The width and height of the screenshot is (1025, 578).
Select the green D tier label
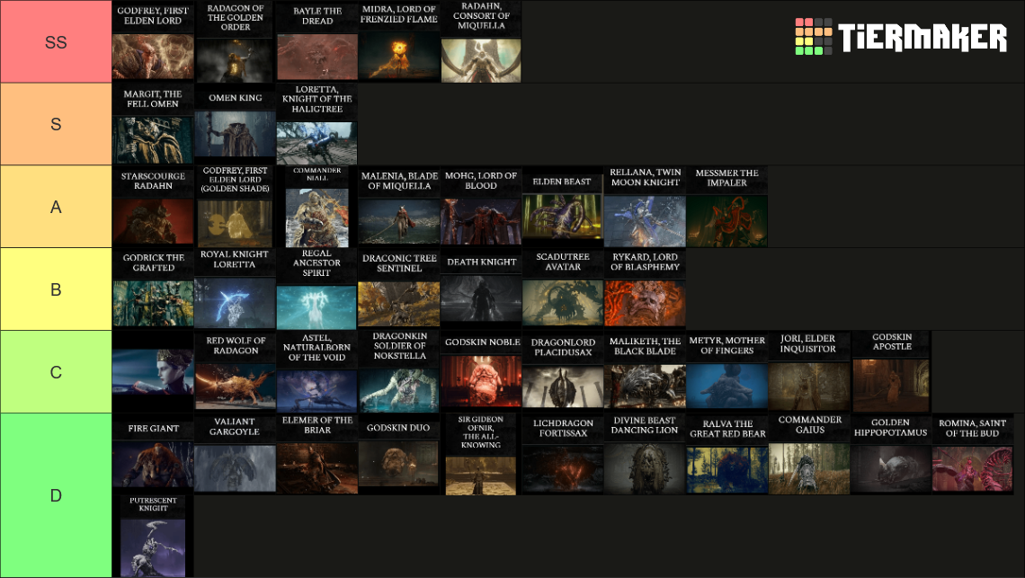[56, 495]
